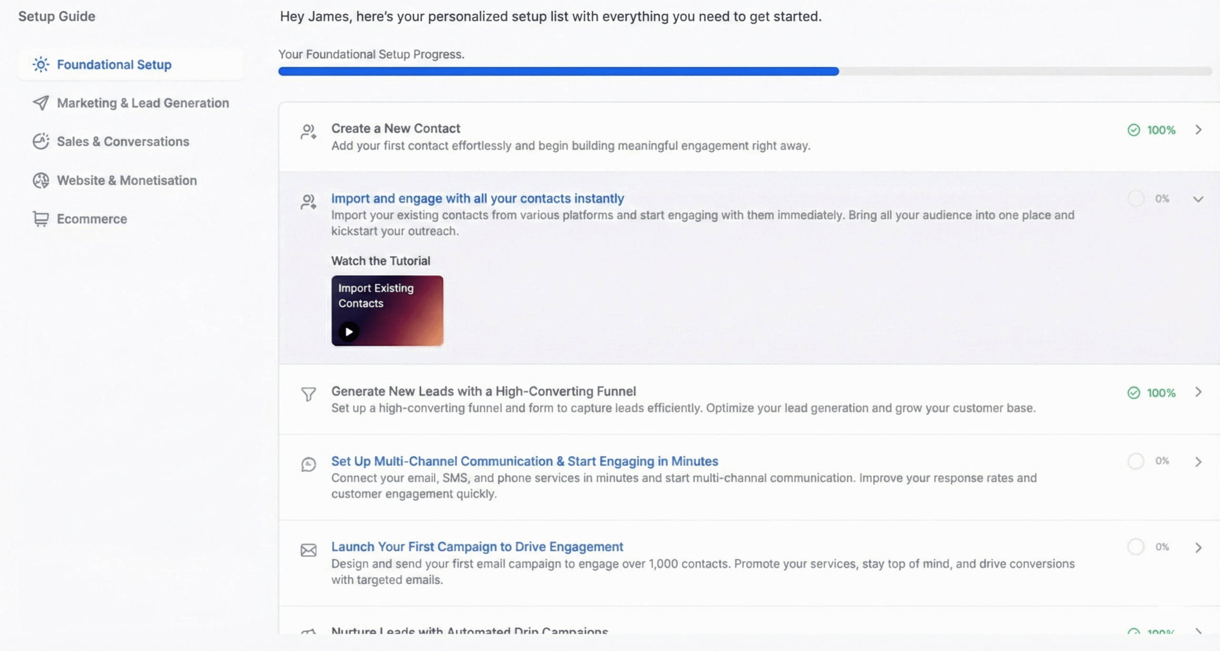Click Your Foundational Setup Progress label

pos(371,54)
